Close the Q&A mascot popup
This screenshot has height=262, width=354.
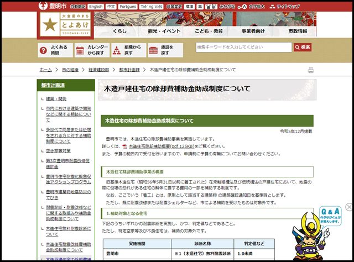click(349, 207)
